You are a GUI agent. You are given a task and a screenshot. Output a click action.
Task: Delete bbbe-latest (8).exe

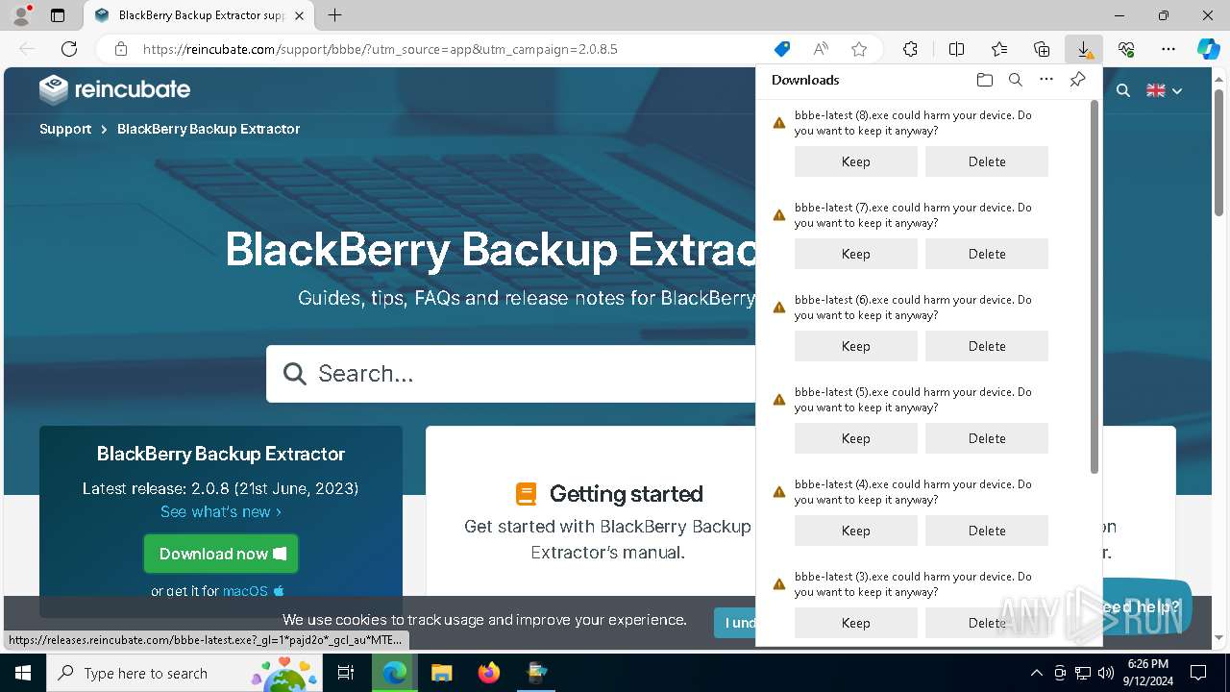tap(987, 161)
